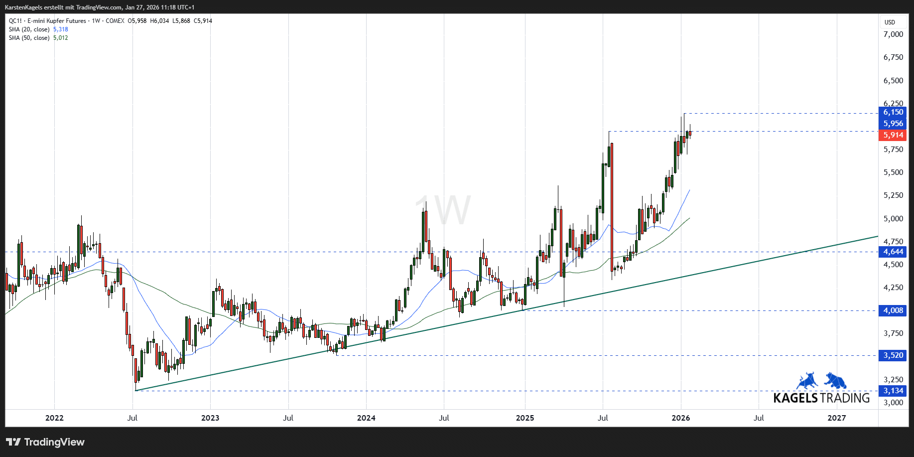The height and width of the screenshot is (457, 914).
Task: Toggle visibility of the SMA (50, close) indicator
Action: 28,38
